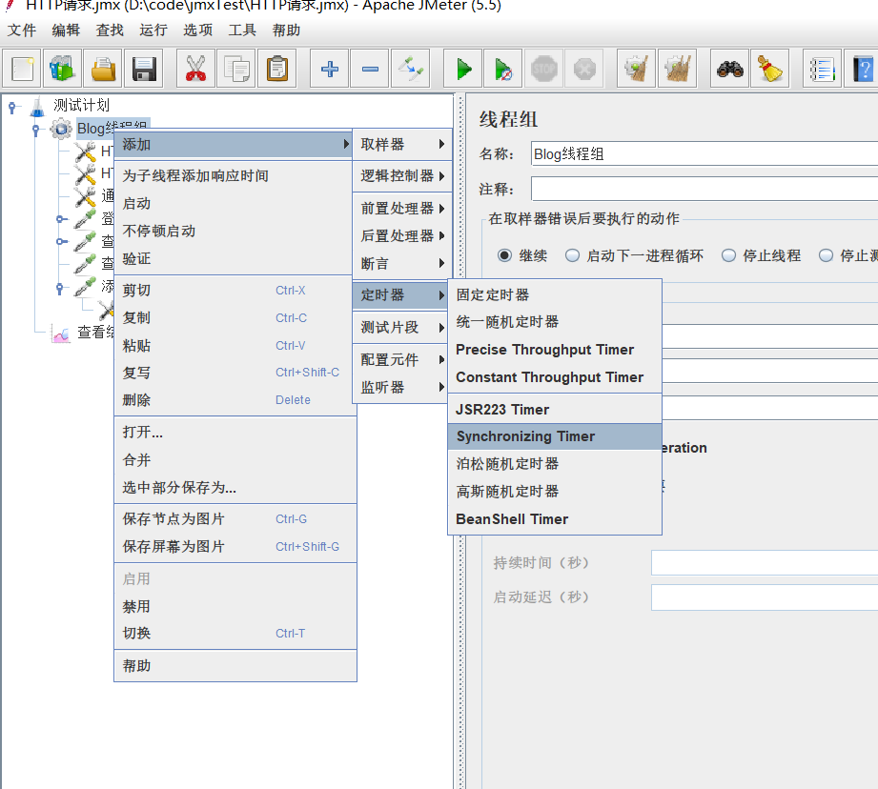Search tree using binoculars icon

tap(729, 69)
